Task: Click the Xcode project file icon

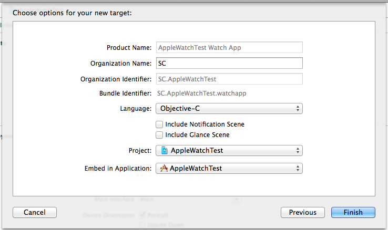Action: pos(164,150)
